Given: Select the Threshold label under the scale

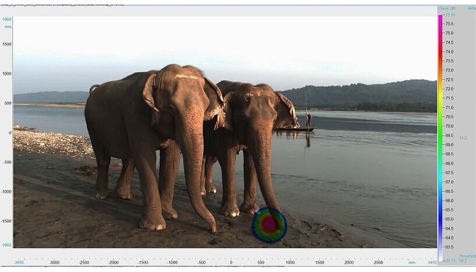Looking at the screenshot, I should pos(467,256).
